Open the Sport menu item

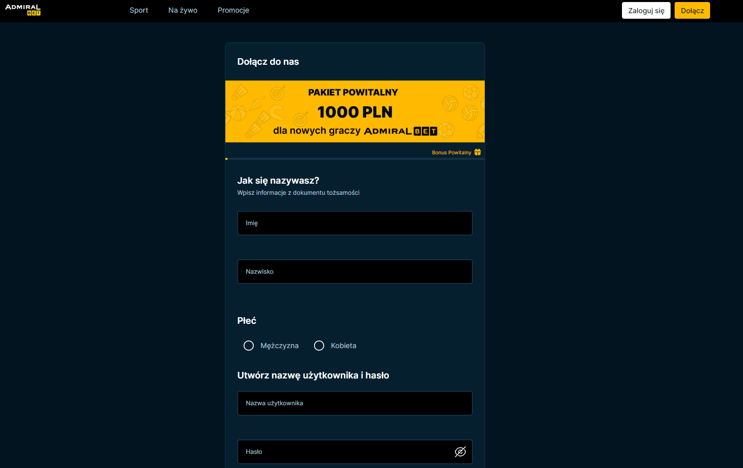(x=139, y=10)
